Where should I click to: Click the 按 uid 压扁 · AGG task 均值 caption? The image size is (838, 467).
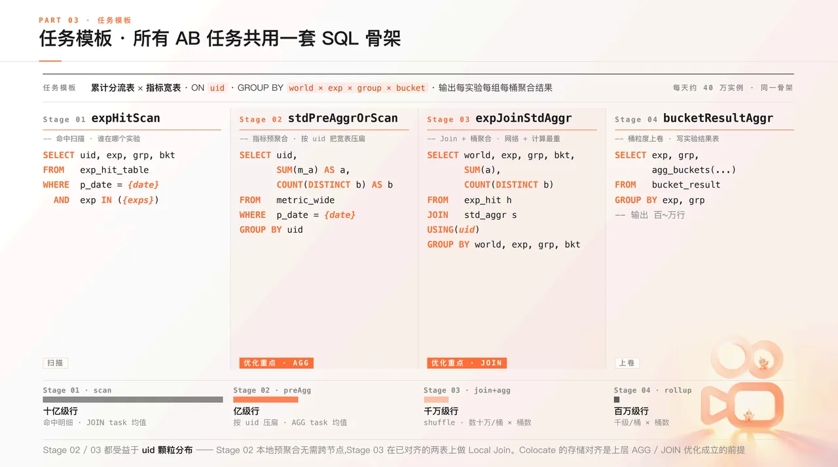(291, 423)
